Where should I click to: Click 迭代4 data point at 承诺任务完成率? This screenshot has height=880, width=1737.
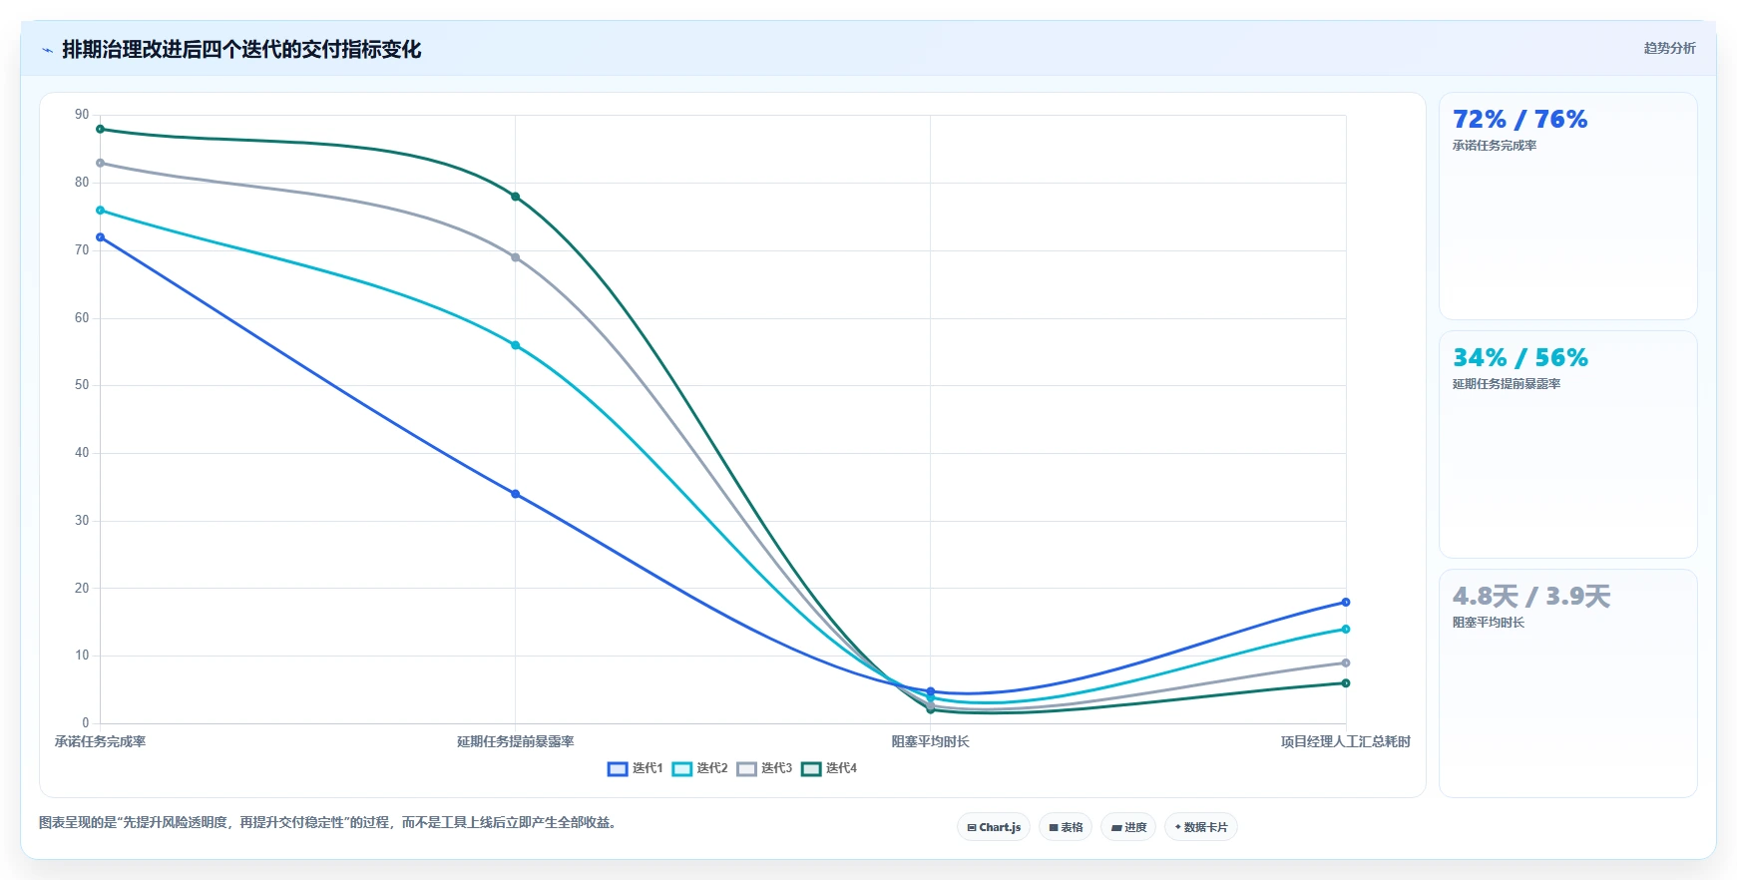[x=100, y=129]
